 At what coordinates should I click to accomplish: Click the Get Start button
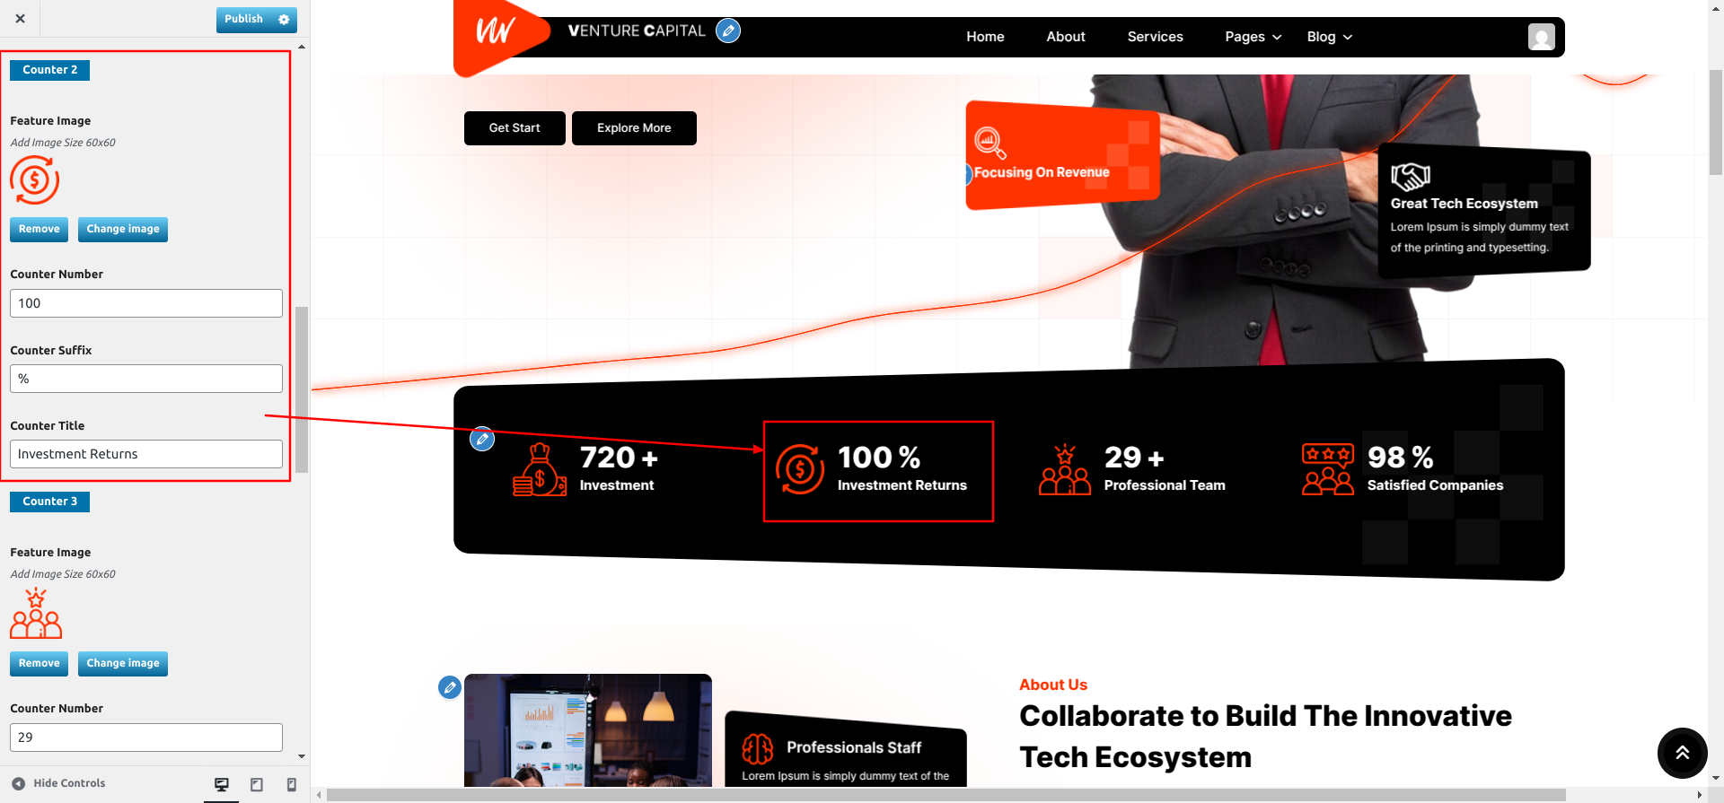pyautogui.click(x=515, y=128)
